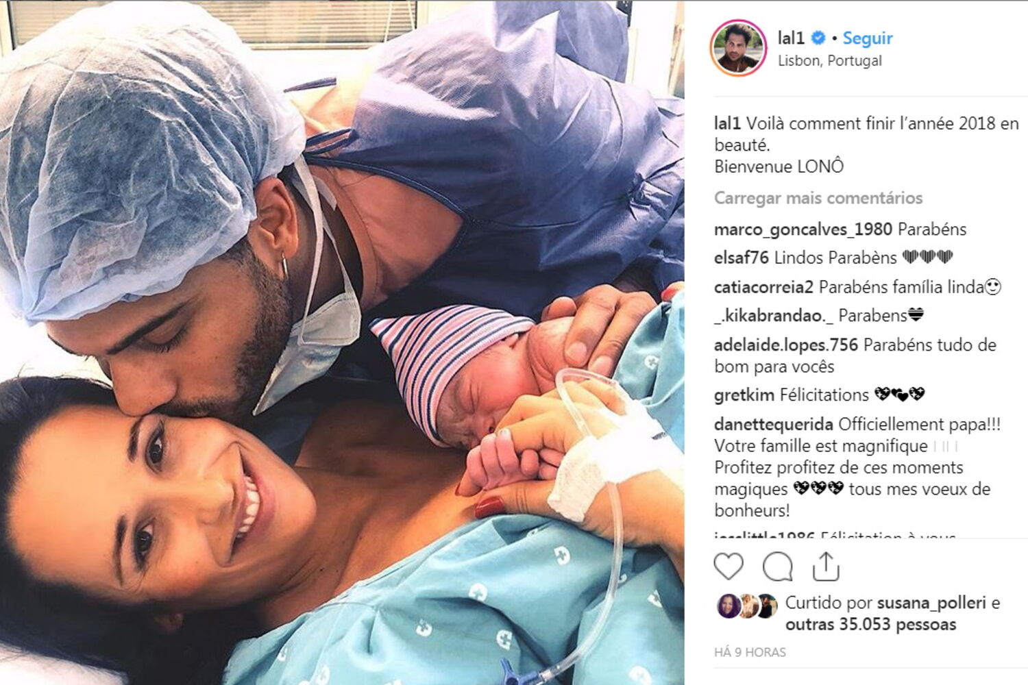Image resolution: width=1028 pixels, height=685 pixels.
Task: Expand Carregar mais comentários
Action: [x=818, y=198]
